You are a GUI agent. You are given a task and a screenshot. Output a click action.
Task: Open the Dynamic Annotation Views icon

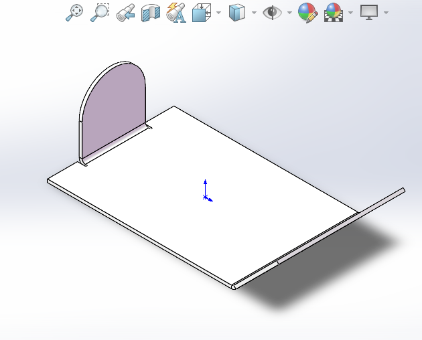[176, 12]
